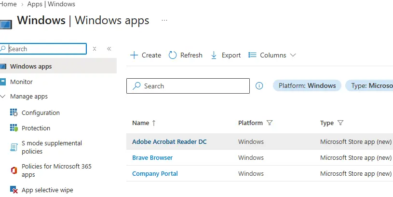Open the Type column filter icon
This screenshot has height=197, width=393.
tap(340, 123)
